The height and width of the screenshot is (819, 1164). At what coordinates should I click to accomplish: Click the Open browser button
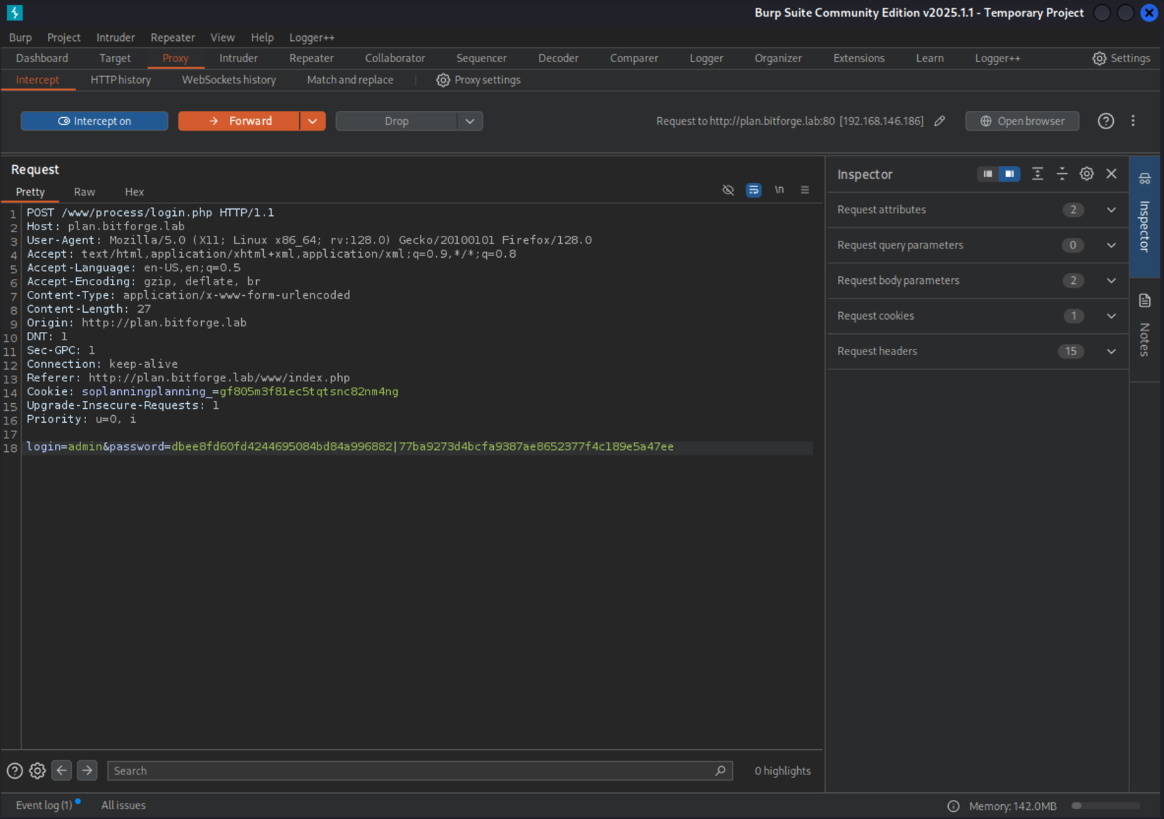click(x=1021, y=121)
